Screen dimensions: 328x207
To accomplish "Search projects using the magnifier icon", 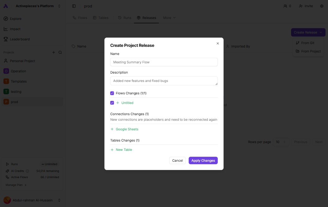I will (x=60, y=52).
